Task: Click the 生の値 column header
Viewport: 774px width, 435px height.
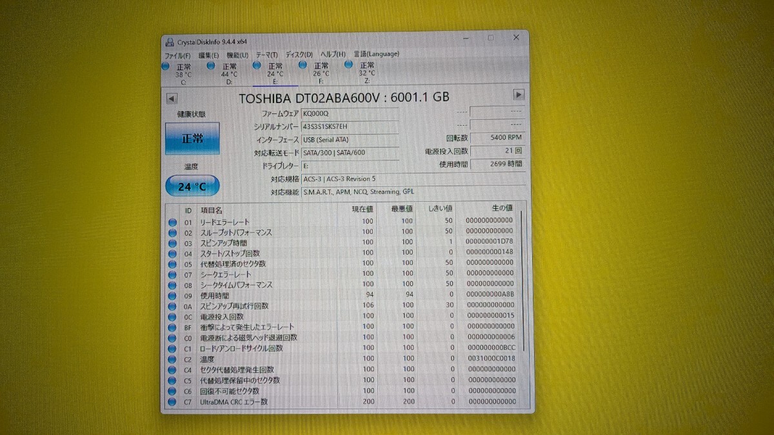Action: coord(502,209)
